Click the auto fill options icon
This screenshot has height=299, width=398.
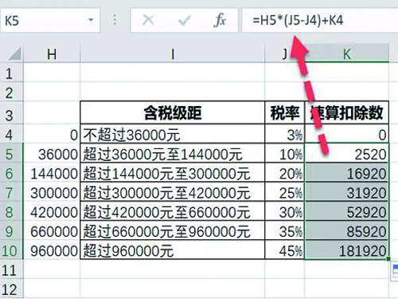click(x=395, y=272)
